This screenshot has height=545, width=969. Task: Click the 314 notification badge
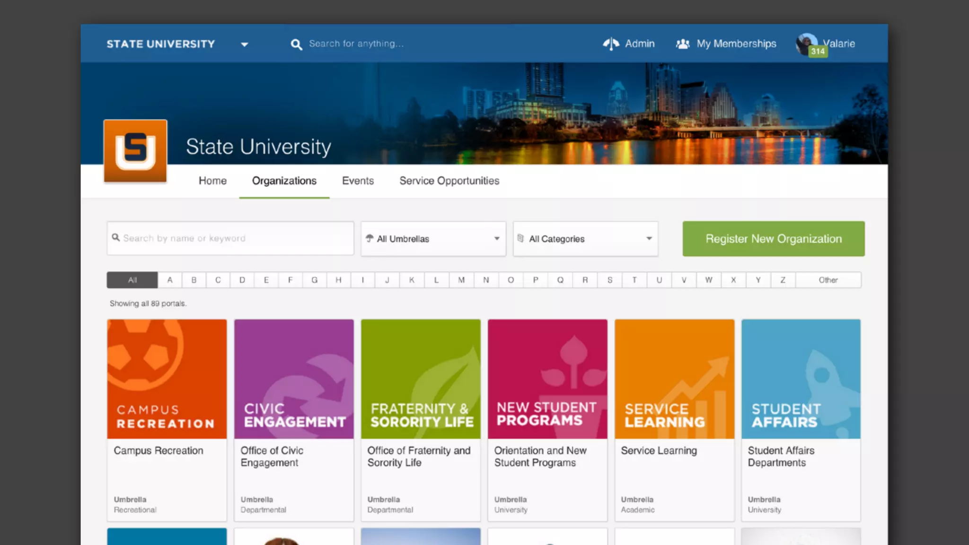coord(818,52)
